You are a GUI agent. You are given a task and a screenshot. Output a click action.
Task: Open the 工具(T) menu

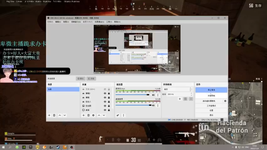109,22
